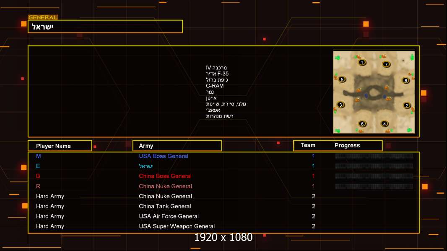Select Hard Army in China Tank General row
Screen dimensions: 447x251
point(50,206)
